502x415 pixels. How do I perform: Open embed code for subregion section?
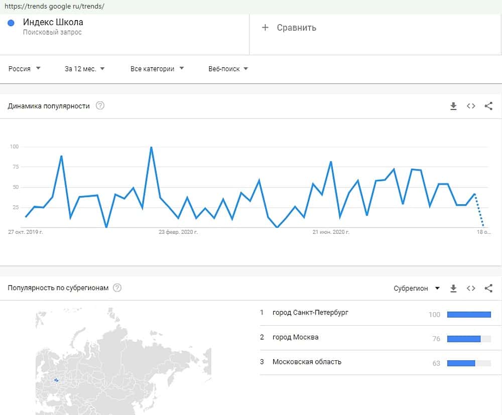471,288
